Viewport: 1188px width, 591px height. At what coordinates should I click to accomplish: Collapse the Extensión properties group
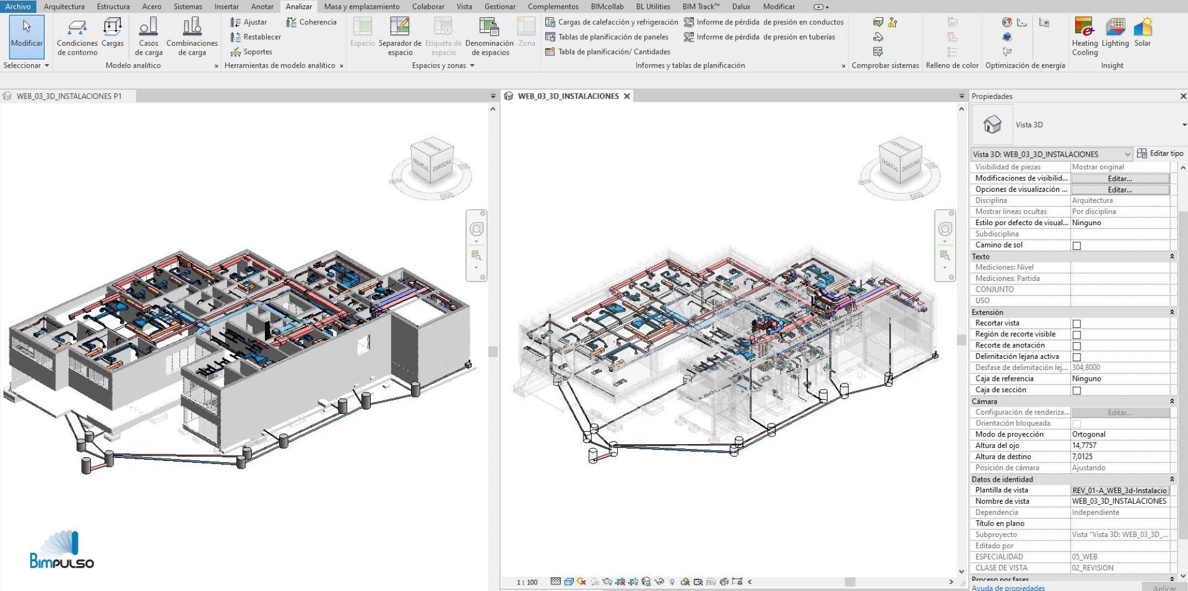tap(1171, 312)
